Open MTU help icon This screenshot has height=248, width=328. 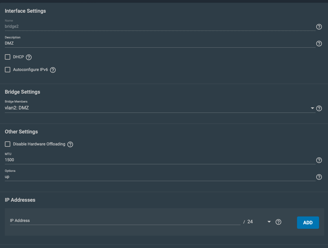coord(319,160)
